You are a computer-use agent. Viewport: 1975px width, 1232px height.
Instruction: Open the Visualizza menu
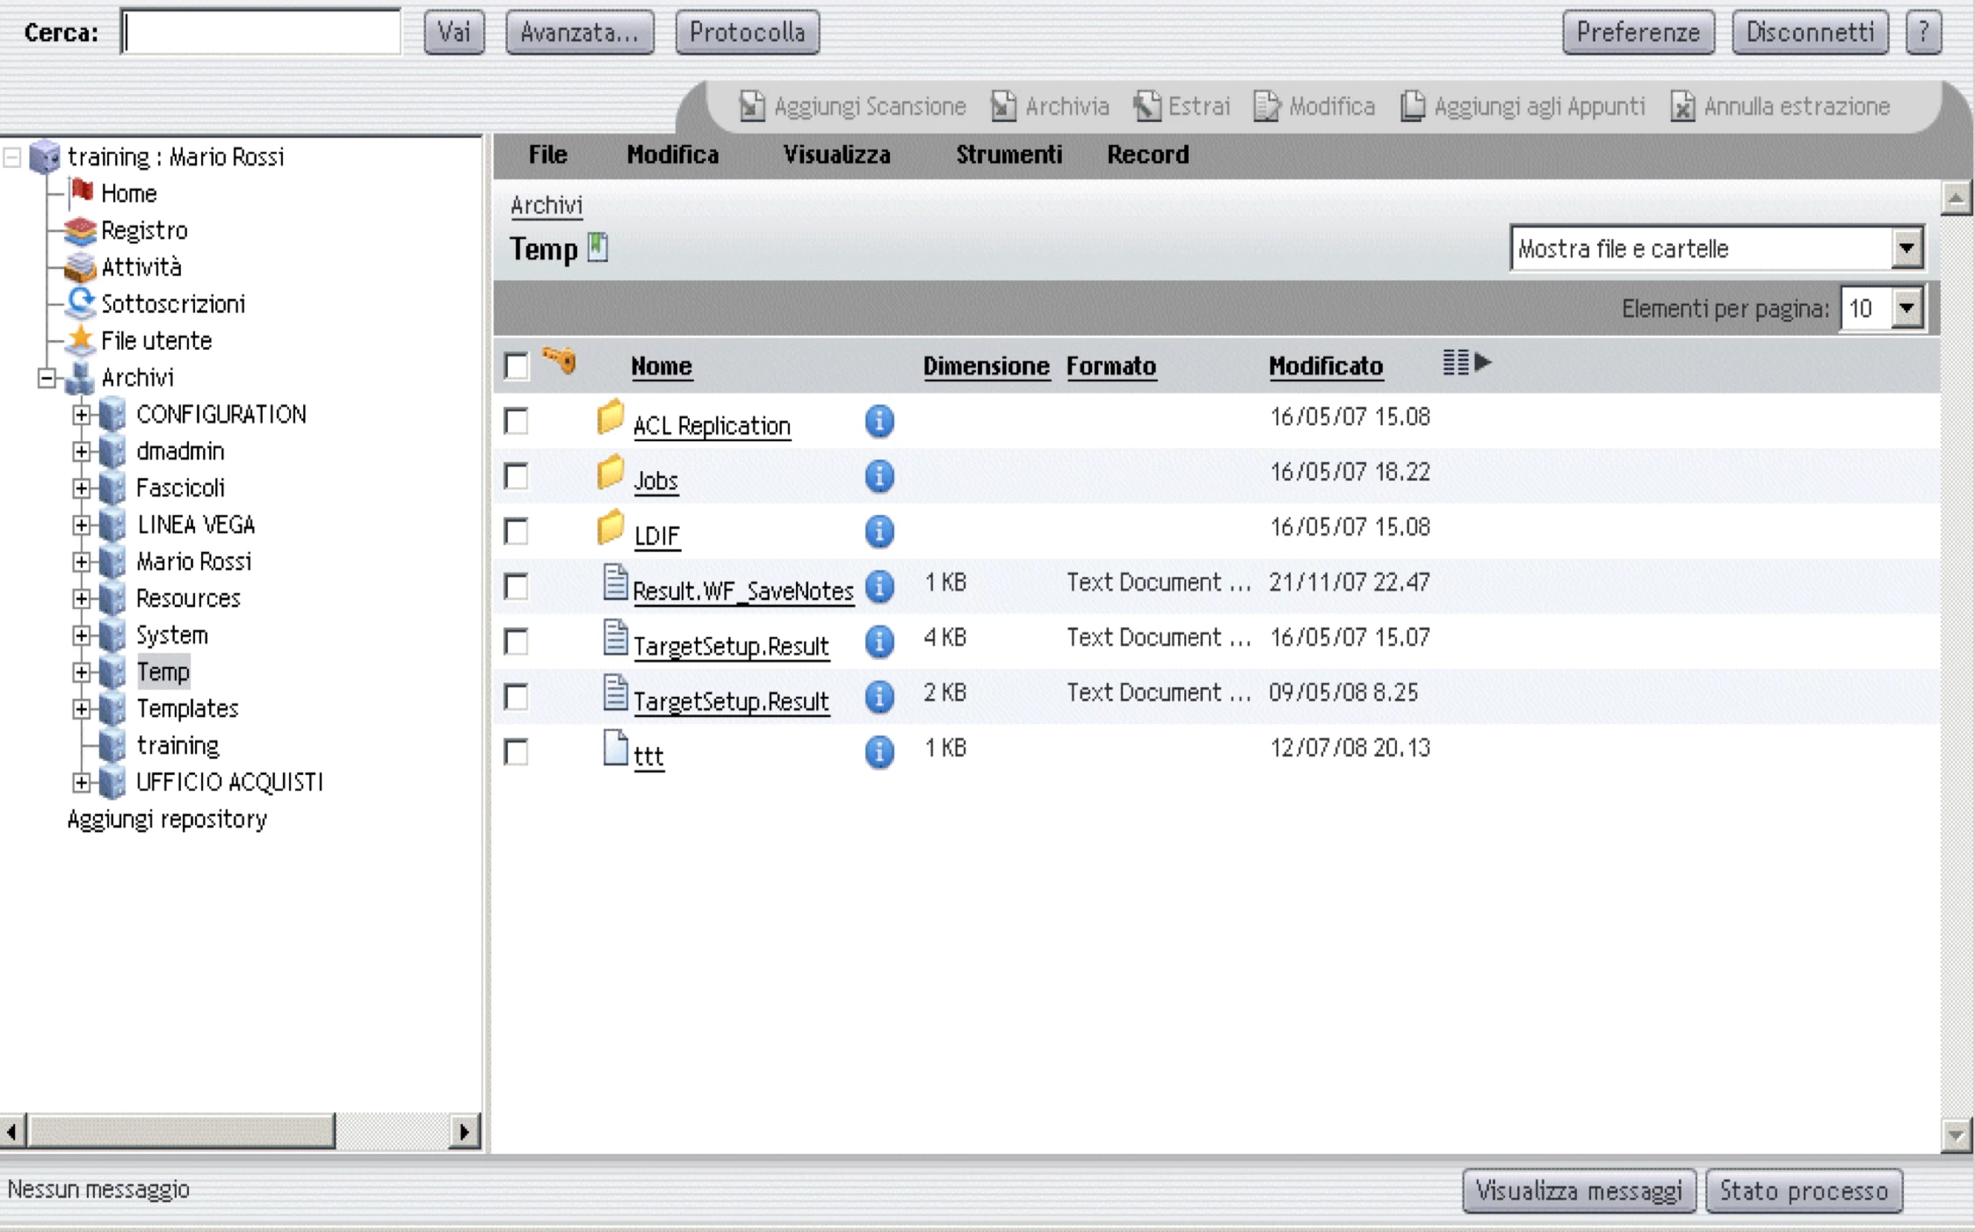[x=836, y=155]
